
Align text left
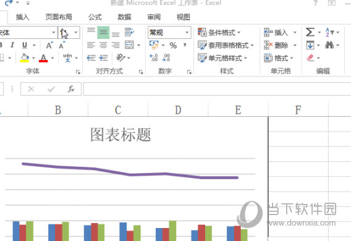click(91, 45)
